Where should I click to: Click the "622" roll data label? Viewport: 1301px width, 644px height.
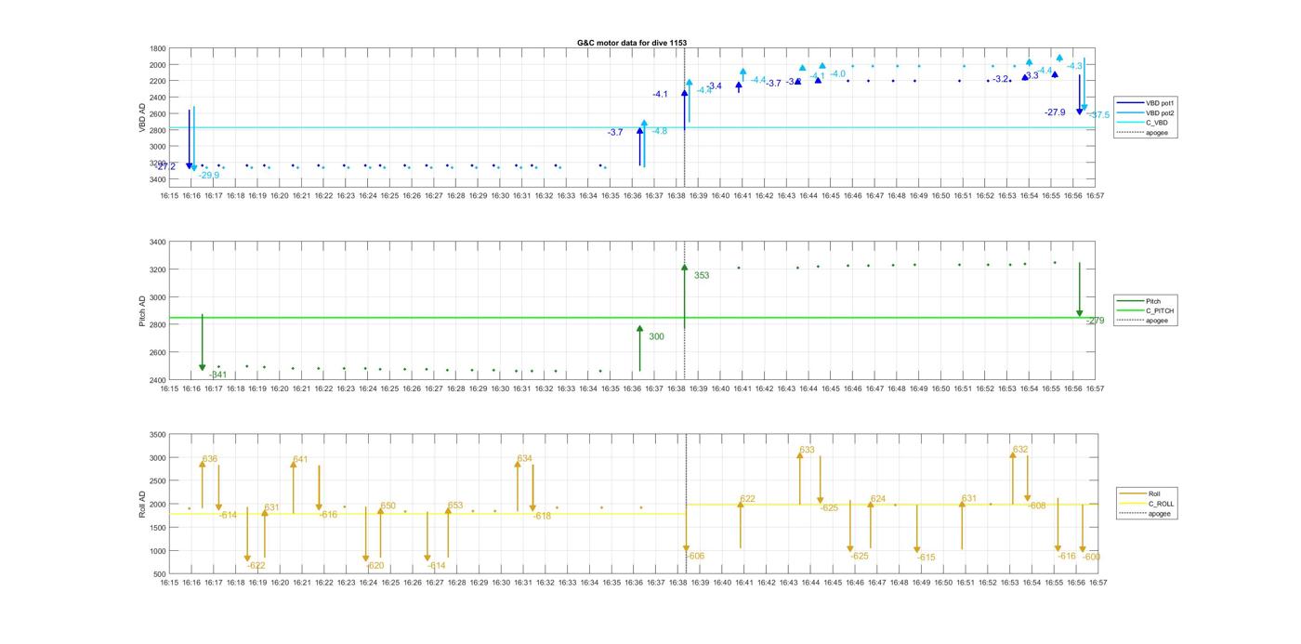tap(748, 499)
